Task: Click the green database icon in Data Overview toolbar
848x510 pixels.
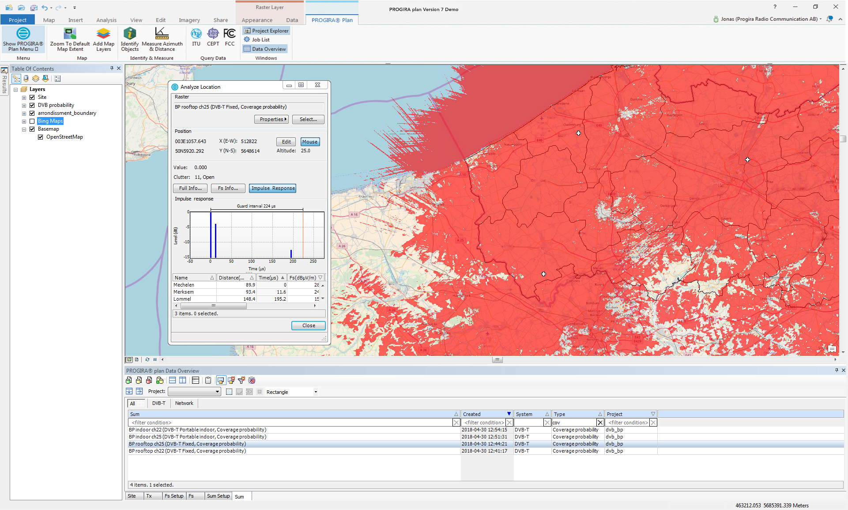Action: [x=129, y=380]
